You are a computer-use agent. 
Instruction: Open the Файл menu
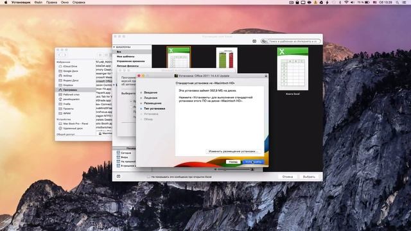(39, 3)
